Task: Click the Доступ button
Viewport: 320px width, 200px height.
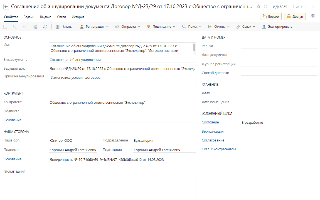Action: point(295,17)
